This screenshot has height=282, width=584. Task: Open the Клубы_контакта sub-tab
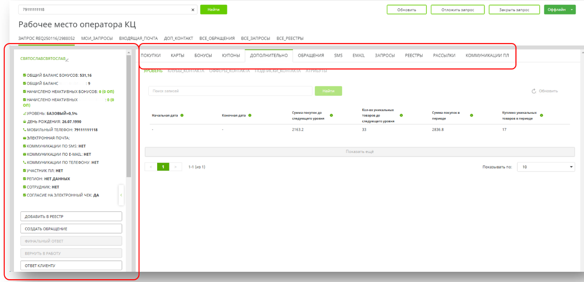[x=186, y=71]
